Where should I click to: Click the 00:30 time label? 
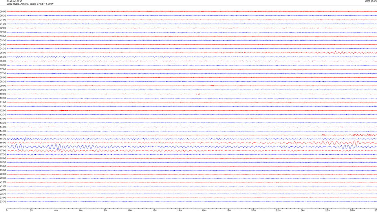pos(3,16)
